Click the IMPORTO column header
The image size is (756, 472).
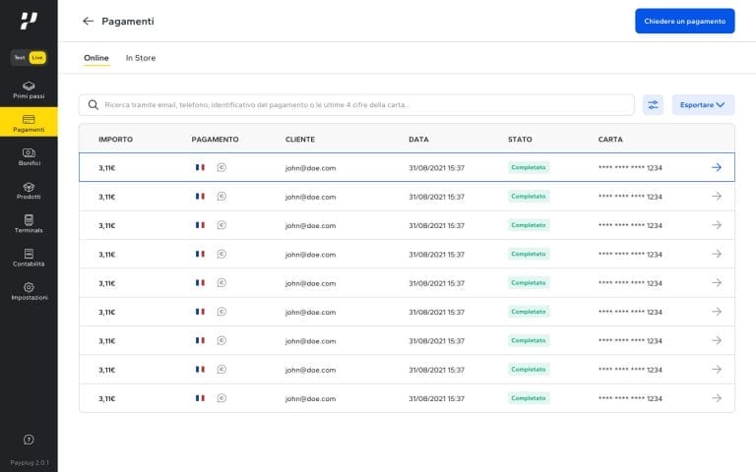(x=115, y=139)
